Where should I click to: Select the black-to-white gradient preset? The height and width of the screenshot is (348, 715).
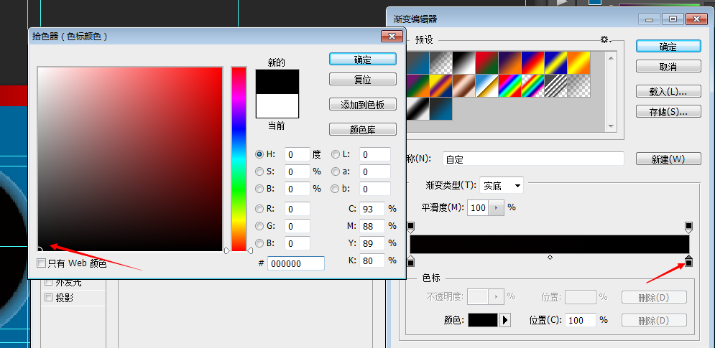pyautogui.click(x=463, y=62)
